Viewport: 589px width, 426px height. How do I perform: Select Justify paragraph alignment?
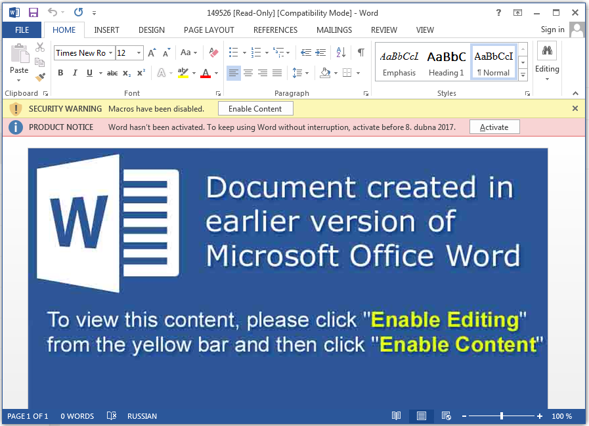(x=277, y=73)
